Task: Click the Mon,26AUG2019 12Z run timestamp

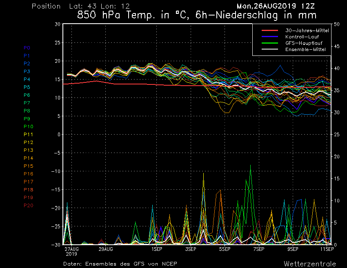Action: 276,6
